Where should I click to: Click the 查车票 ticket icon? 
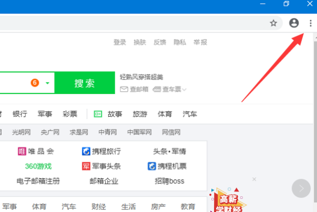click(157, 89)
